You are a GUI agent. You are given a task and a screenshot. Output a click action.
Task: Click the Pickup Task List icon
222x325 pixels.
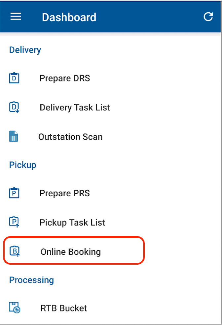pos(14,222)
